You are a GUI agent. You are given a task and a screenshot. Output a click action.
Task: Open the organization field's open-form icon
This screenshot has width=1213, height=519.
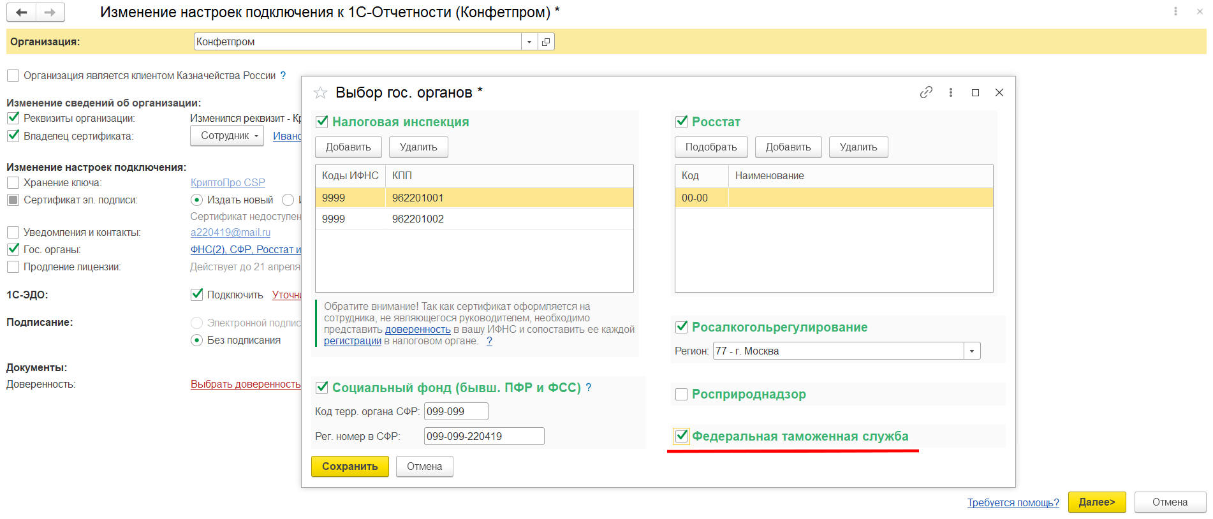point(546,42)
